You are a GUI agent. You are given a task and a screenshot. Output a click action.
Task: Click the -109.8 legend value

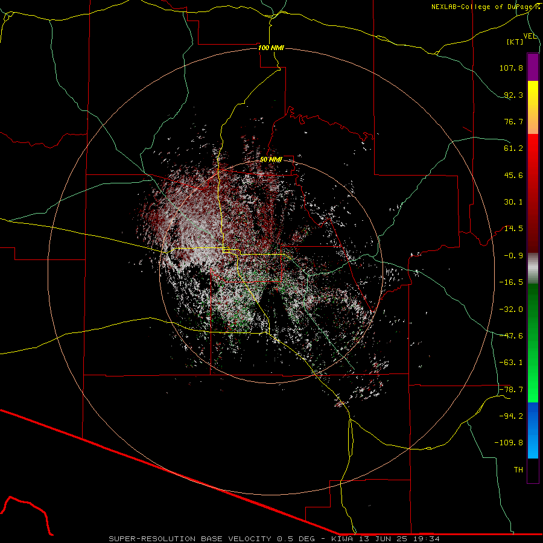(x=509, y=443)
